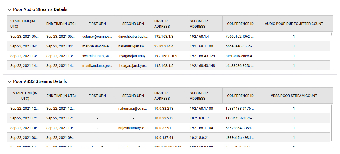This screenshot has width=340, height=154.
Task: Collapse the Poor Audio Streams Details section
Action: tap(9, 9)
